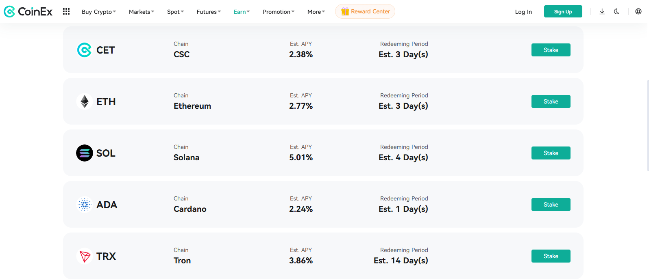Click the Est. 1 Day(s) redeeming period

pos(403,209)
